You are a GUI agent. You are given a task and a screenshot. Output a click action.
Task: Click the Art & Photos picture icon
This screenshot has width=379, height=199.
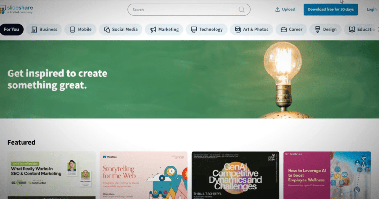(238, 29)
